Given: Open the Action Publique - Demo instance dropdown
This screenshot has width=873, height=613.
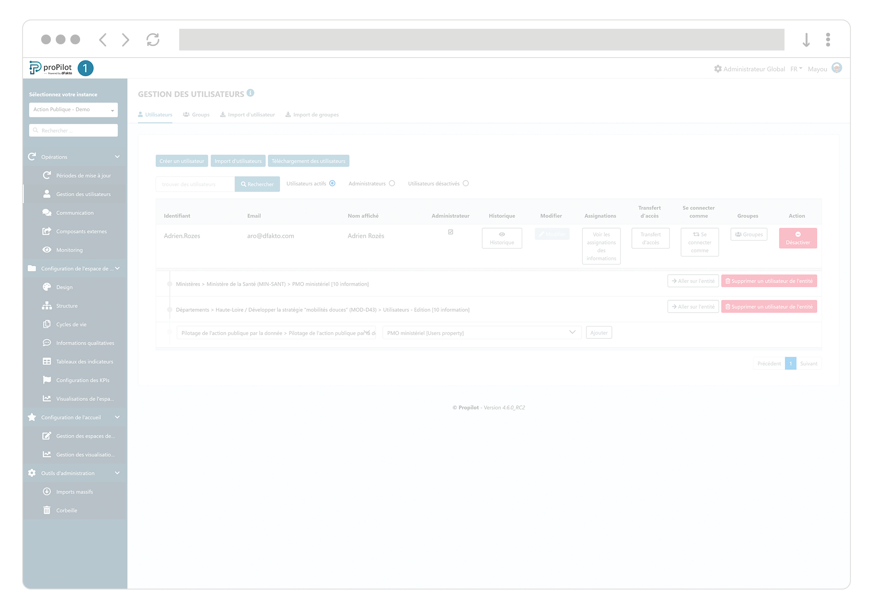Looking at the screenshot, I should tap(73, 110).
